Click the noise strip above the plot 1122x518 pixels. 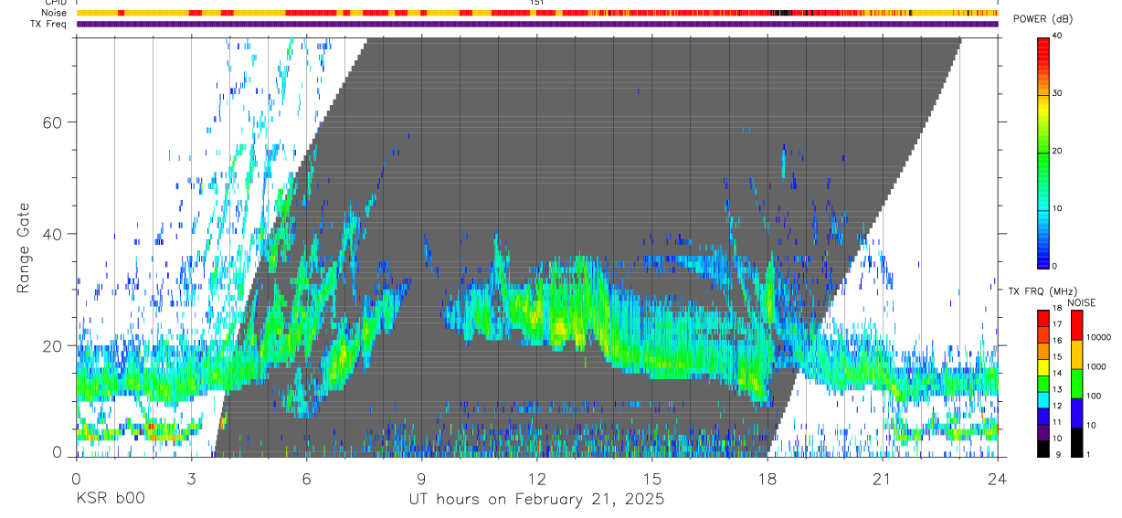pyautogui.click(x=537, y=13)
